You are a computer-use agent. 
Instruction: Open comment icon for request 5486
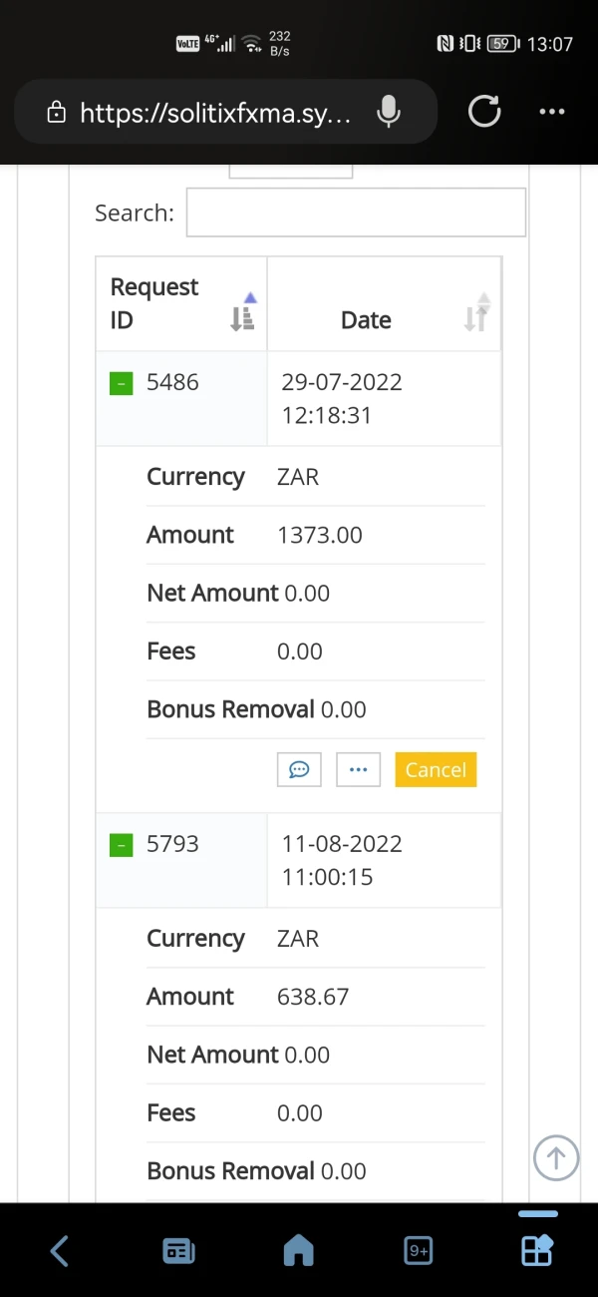click(299, 769)
